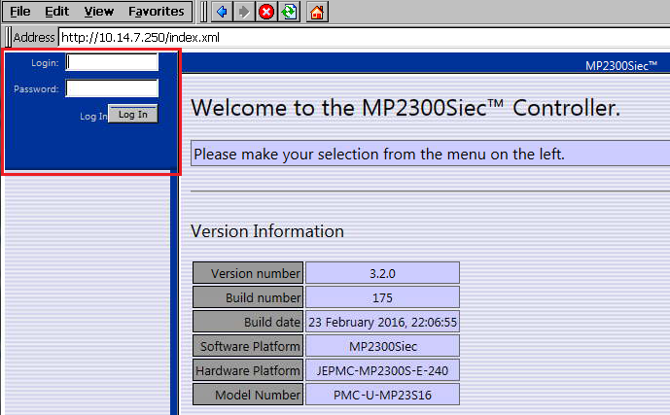Image resolution: width=670 pixels, height=415 pixels.
Task: Select the Build date label cell
Action: (248, 322)
